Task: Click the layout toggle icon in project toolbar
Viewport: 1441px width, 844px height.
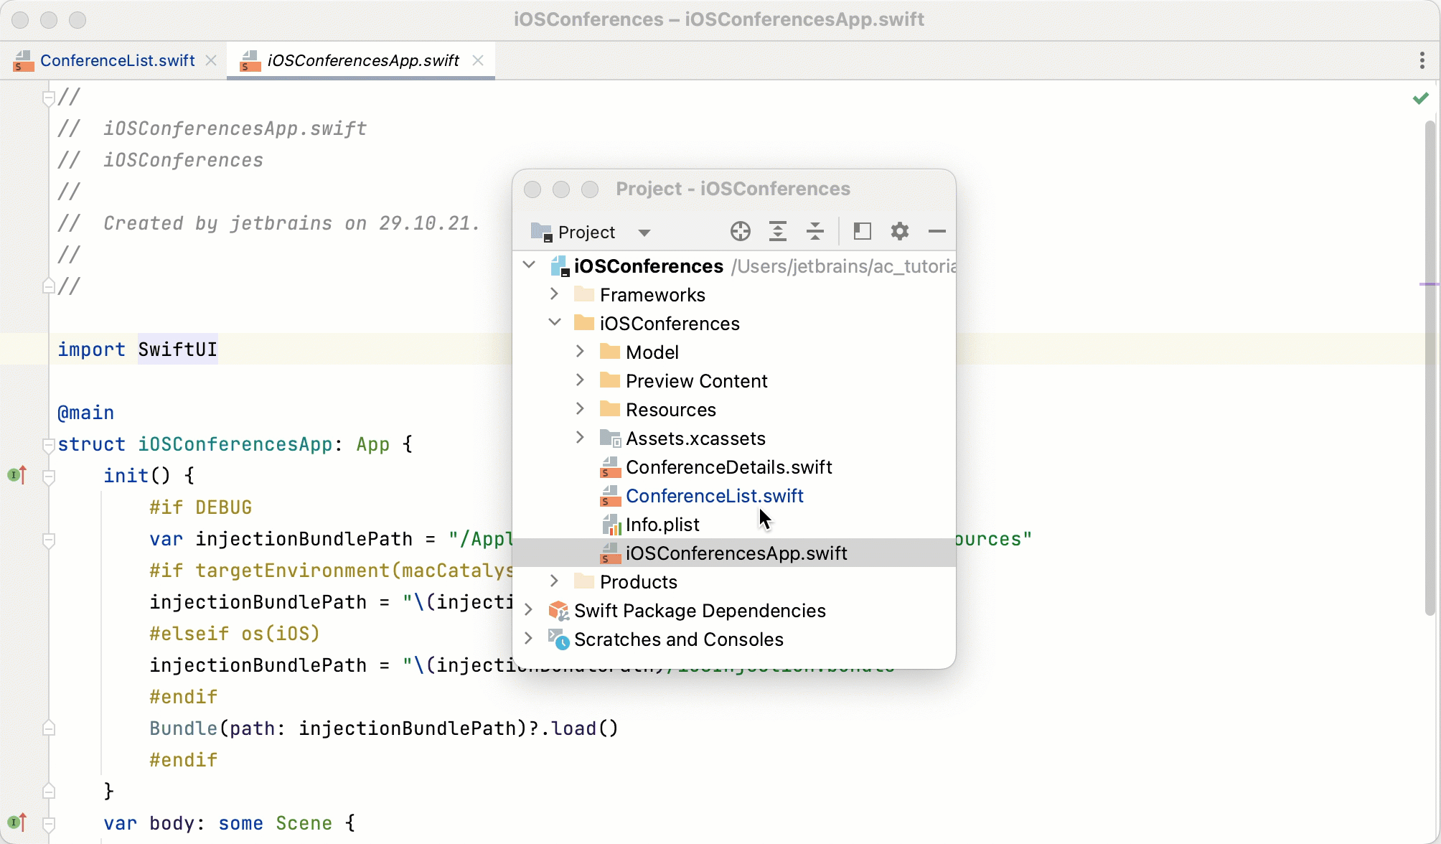Action: coord(862,232)
